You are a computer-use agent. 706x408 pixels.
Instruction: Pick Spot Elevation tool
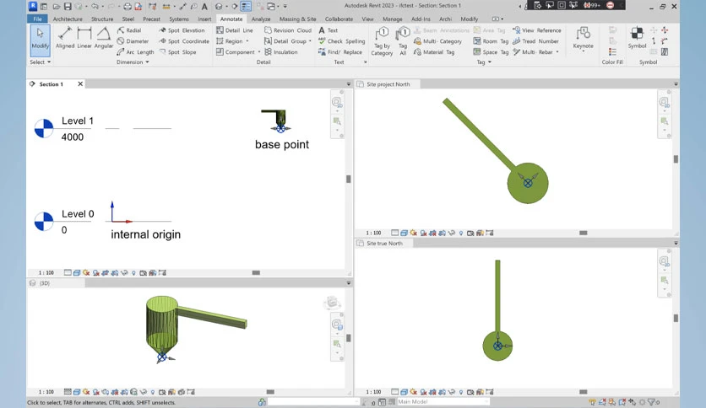tap(182, 30)
